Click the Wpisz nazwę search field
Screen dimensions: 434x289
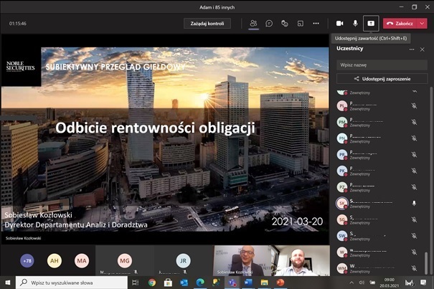pos(382,65)
